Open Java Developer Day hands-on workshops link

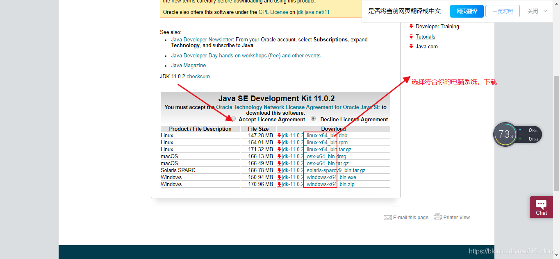[x=246, y=56]
